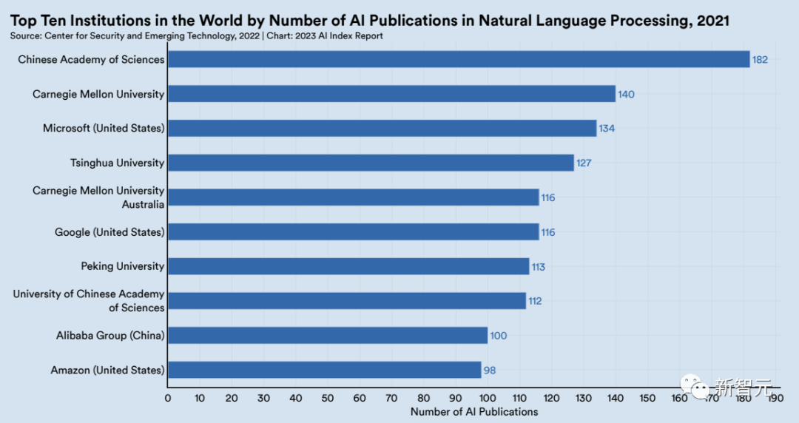Select the "Microsoft (United States)" label
Viewport: 799px width, 423px height.
tap(104, 129)
